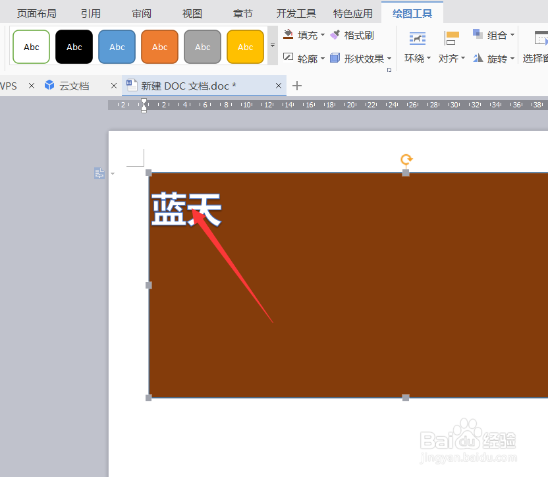This screenshot has width=548, height=477.
Task: Open the 特色应用 tab
Action: click(x=353, y=14)
